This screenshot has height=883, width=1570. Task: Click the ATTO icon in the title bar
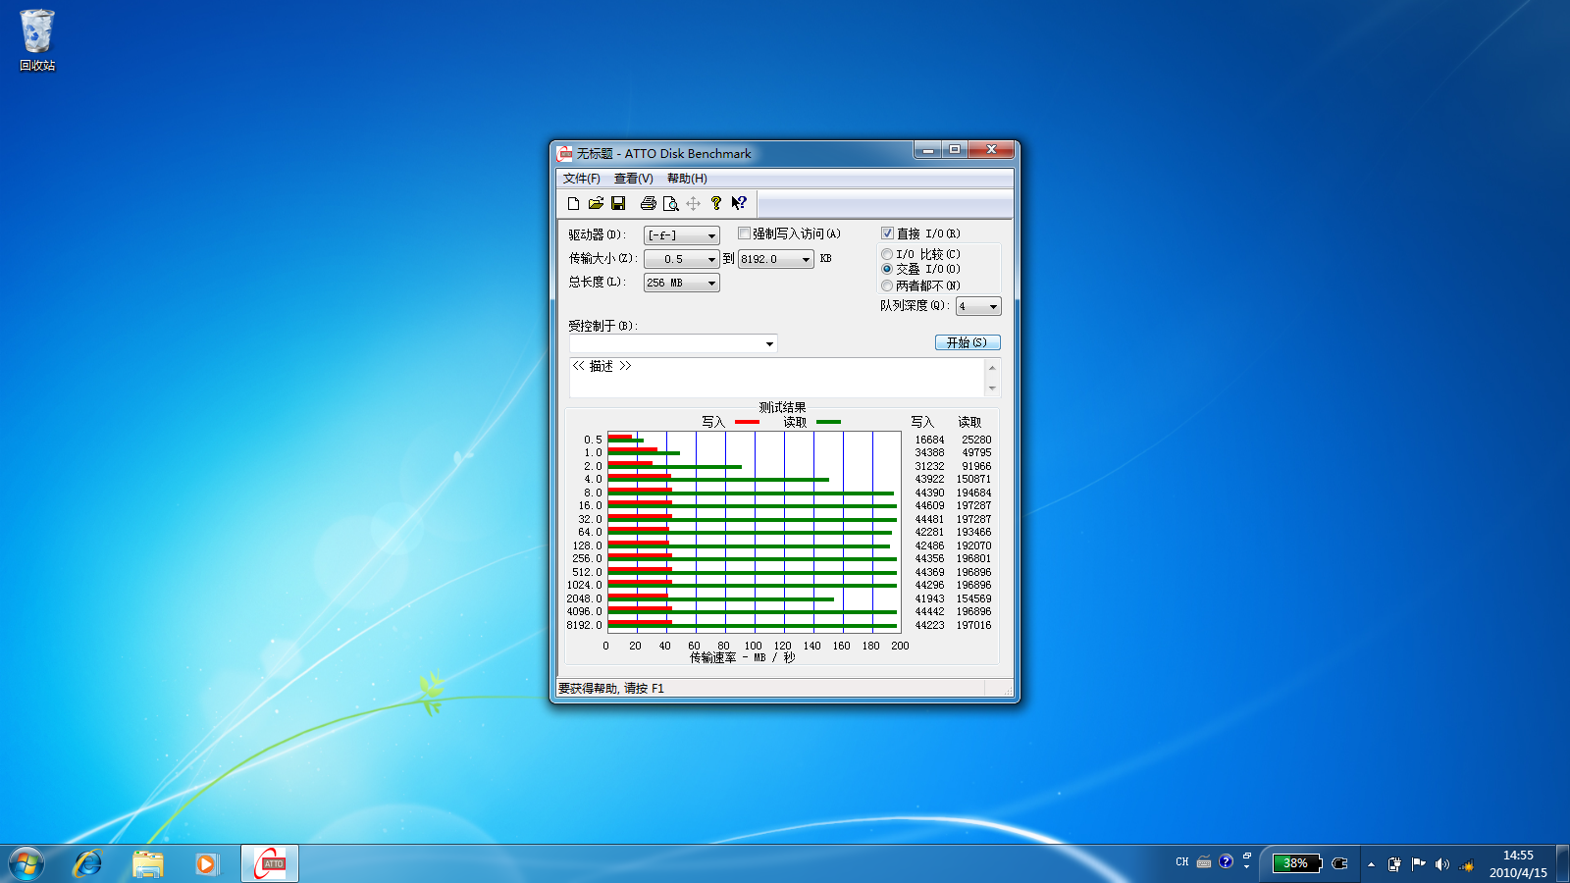click(x=564, y=154)
